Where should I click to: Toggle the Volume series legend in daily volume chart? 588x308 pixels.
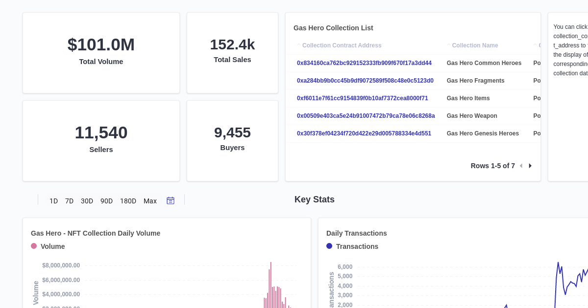point(34,246)
